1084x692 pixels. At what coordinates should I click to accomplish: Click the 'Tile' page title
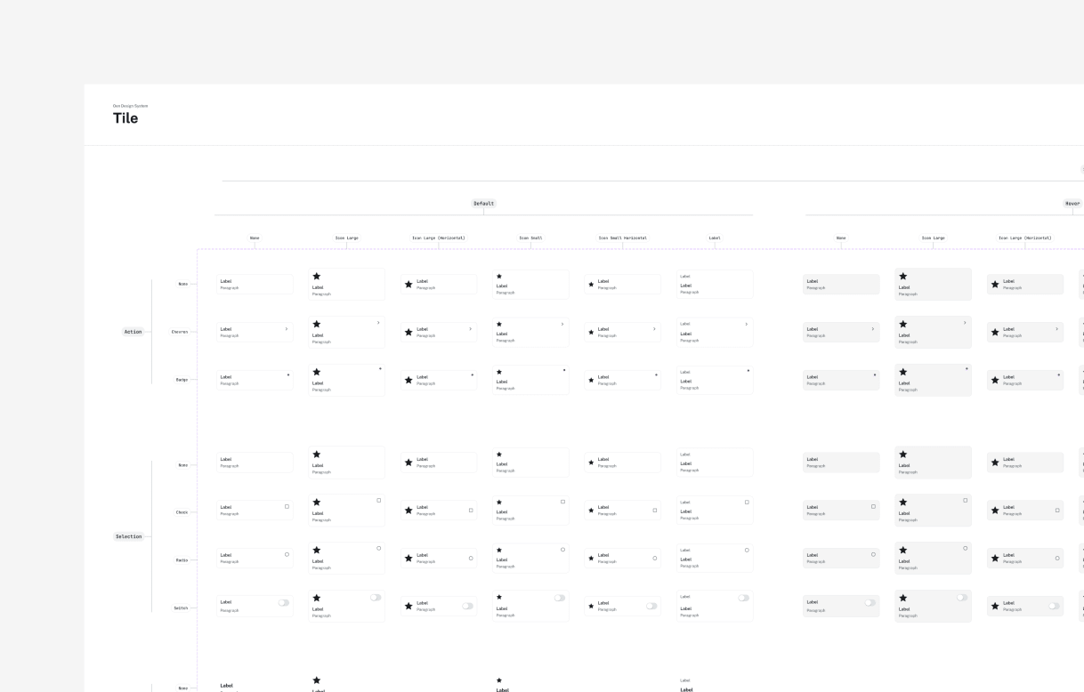coord(125,118)
